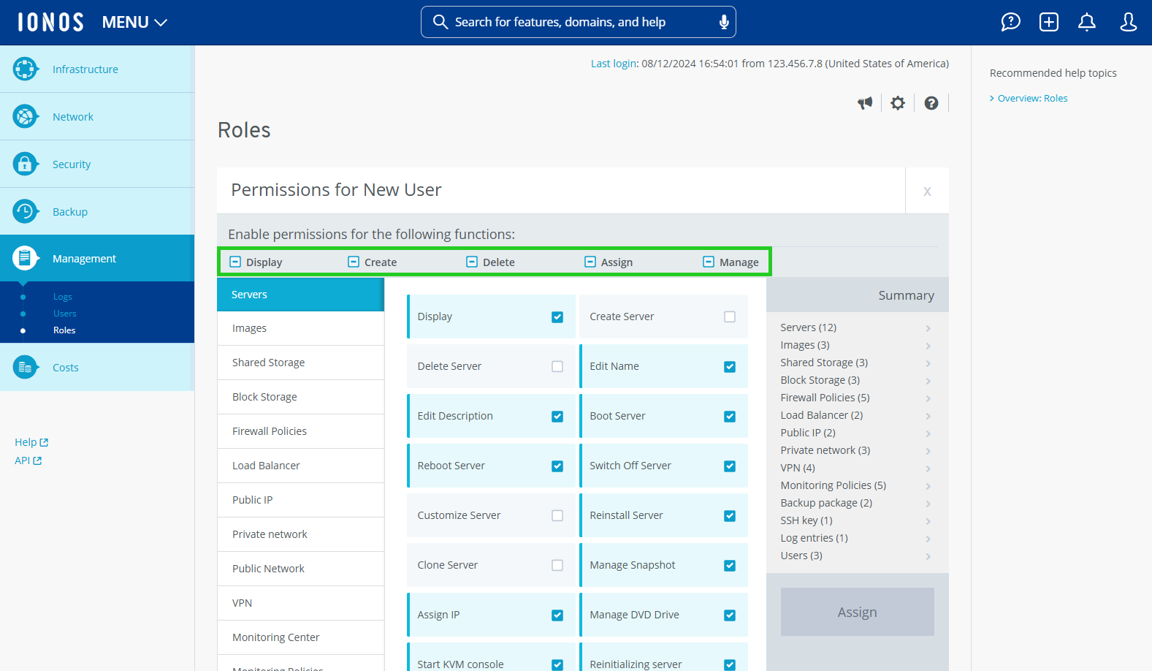Click the plus add icon in header

pos(1048,22)
